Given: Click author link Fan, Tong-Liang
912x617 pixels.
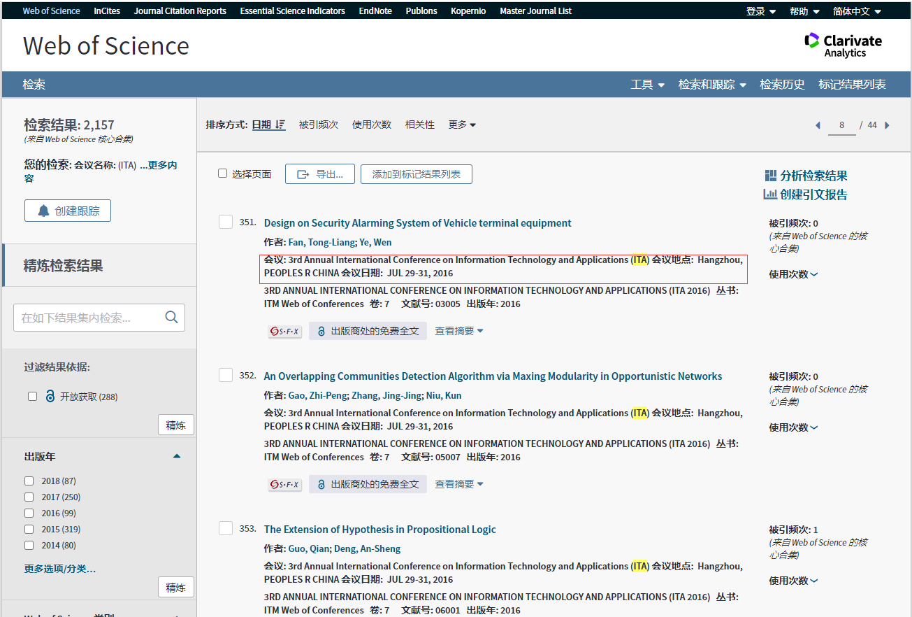Looking at the screenshot, I should (321, 243).
